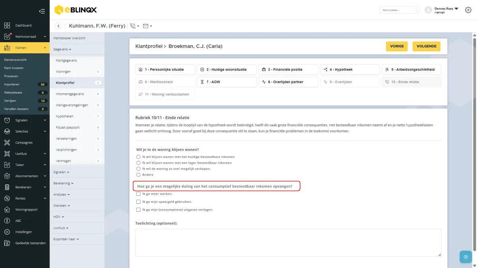
Task: Collapse the Gegevens section
Action: coord(62,49)
